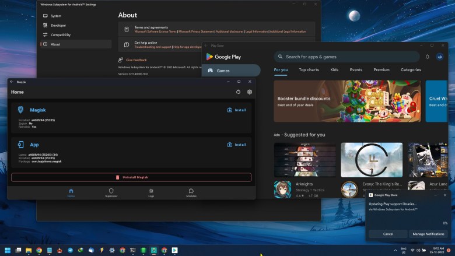Open Telegram from the taskbar
The height and width of the screenshot is (256, 455).
pos(70,250)
